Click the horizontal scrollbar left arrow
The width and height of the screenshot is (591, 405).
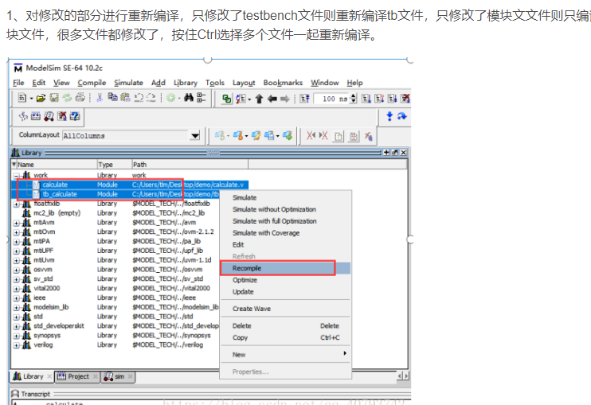pos(400,376)
